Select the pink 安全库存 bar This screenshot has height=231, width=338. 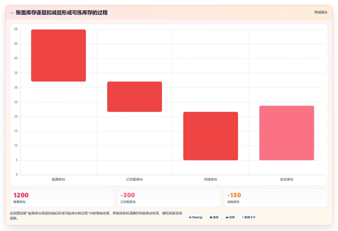pos(287,133)
